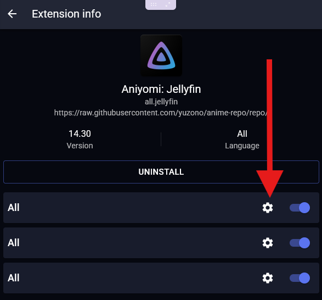Viewport: 322px width, 300px height.
Task: Click the 'all.jellyfin' package name
Action: (161, 102)
